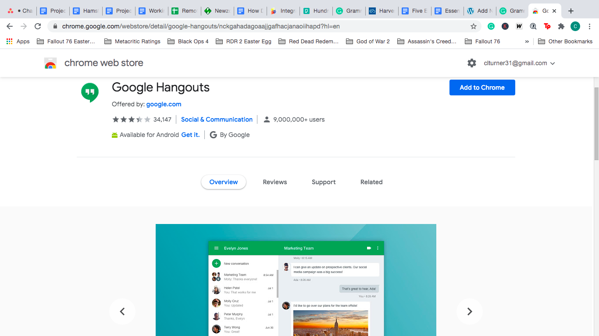Bookmark this page with the star icon

pyautogui.click(x=474, y=26)
